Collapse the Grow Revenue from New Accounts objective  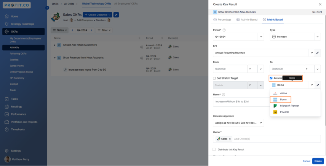click(x=55, y=58)
